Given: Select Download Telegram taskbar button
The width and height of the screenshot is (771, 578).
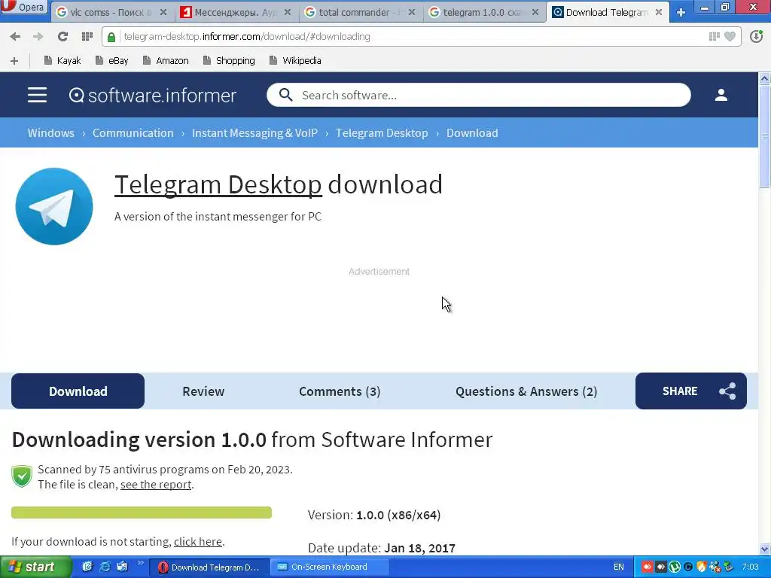Looking at the screenshot, I should (209, 567).
